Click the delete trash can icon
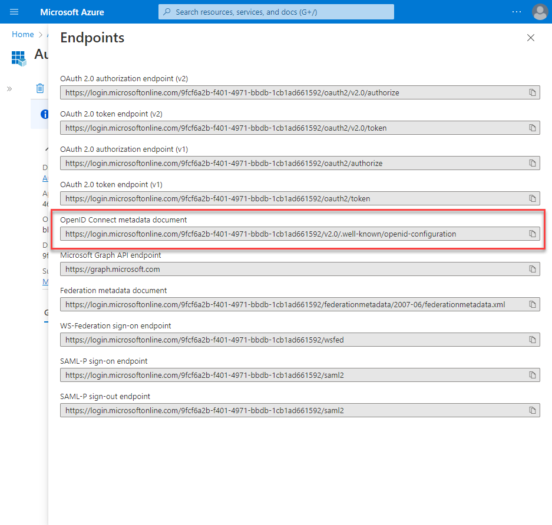 (x=40, y=88)
